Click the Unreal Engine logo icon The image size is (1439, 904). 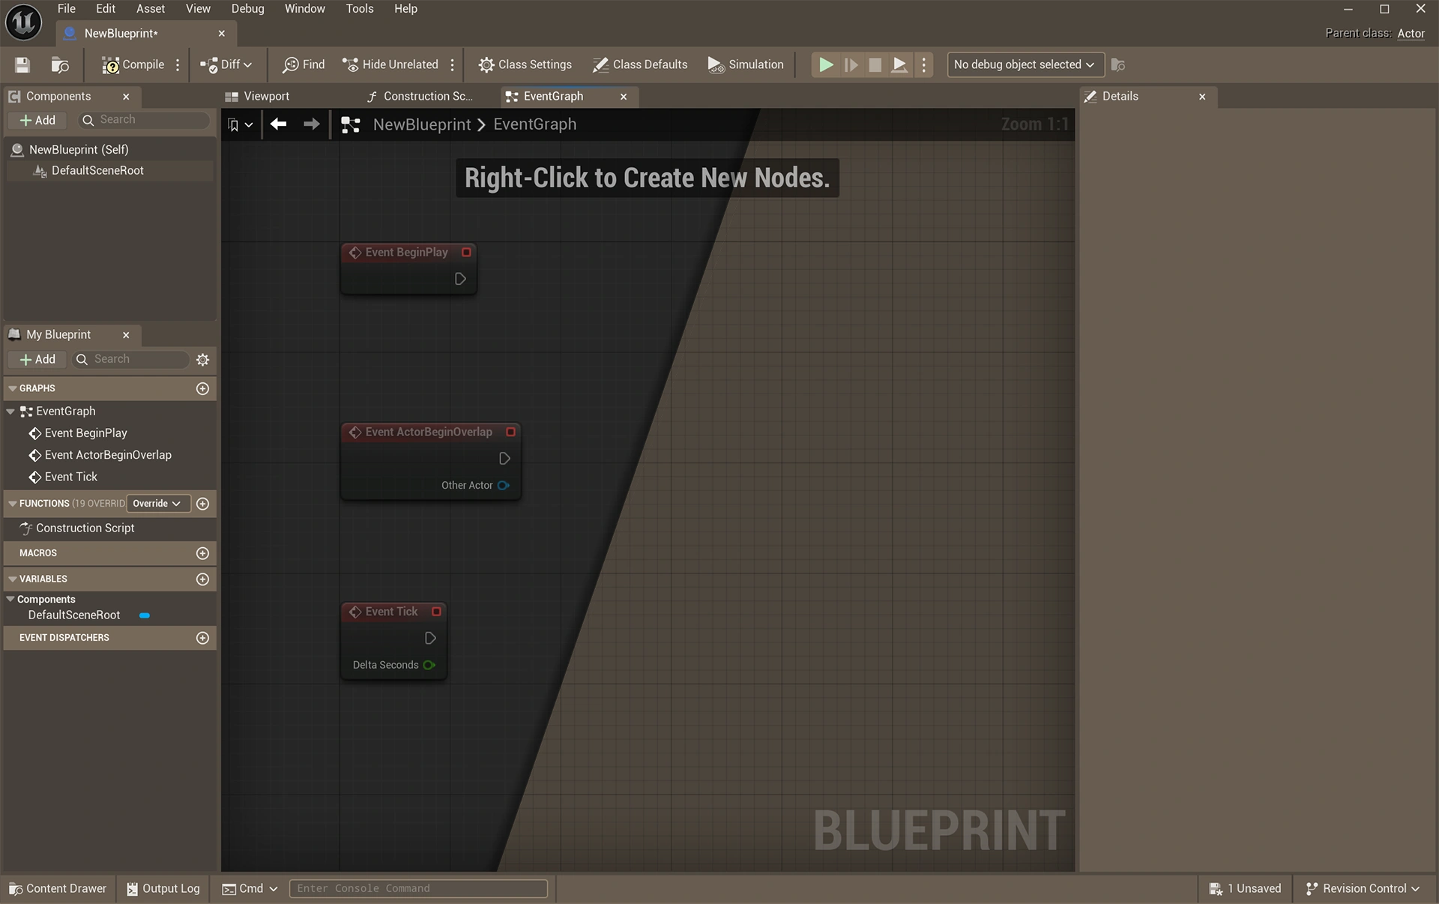tap(23, 22)
